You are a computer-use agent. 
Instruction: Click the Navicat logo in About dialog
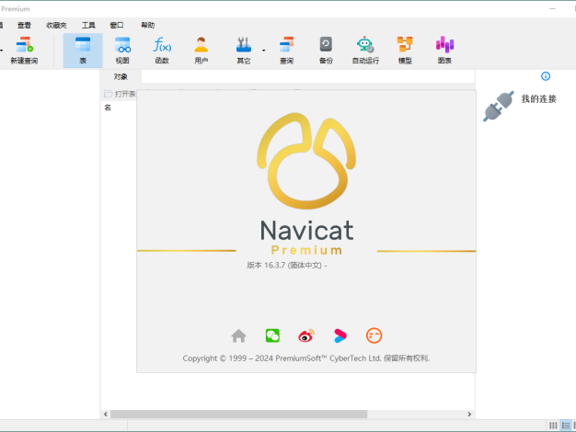[x=306, y=161]
